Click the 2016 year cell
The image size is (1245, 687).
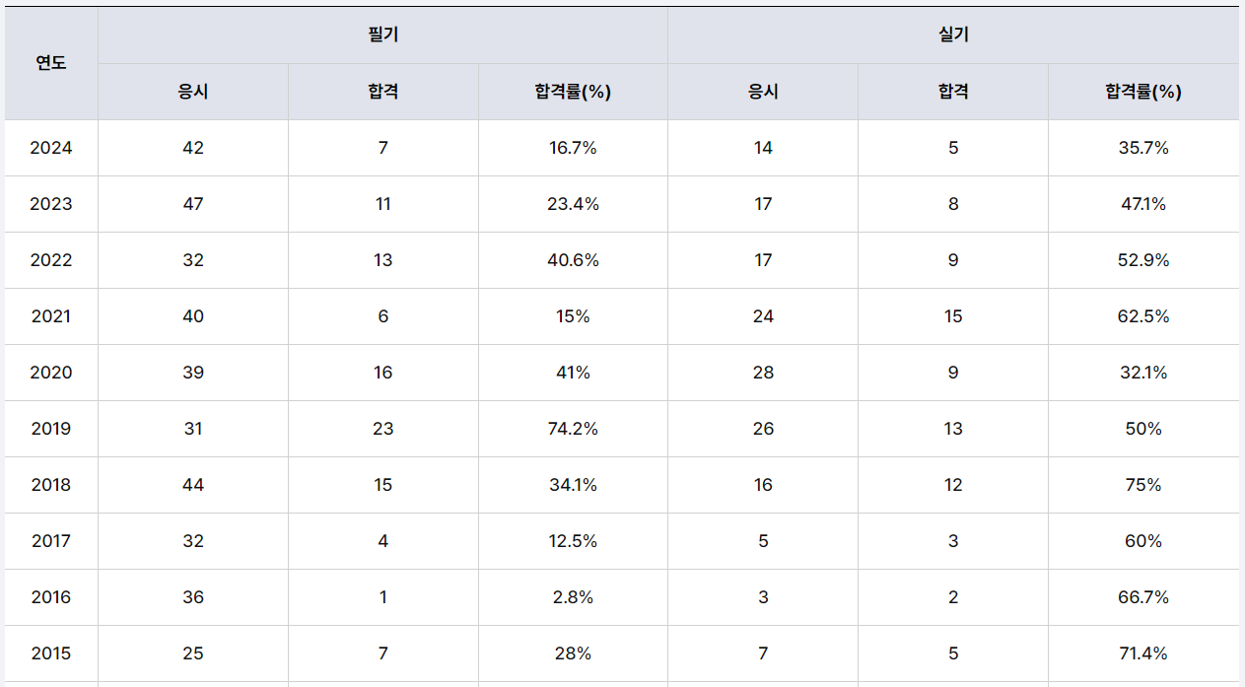[51, 597]
